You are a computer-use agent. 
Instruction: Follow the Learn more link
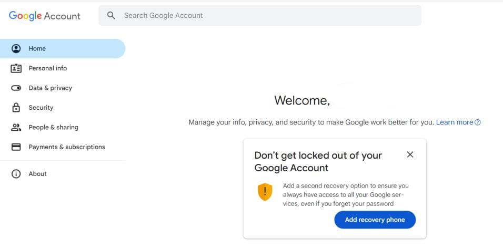(455, 122)
